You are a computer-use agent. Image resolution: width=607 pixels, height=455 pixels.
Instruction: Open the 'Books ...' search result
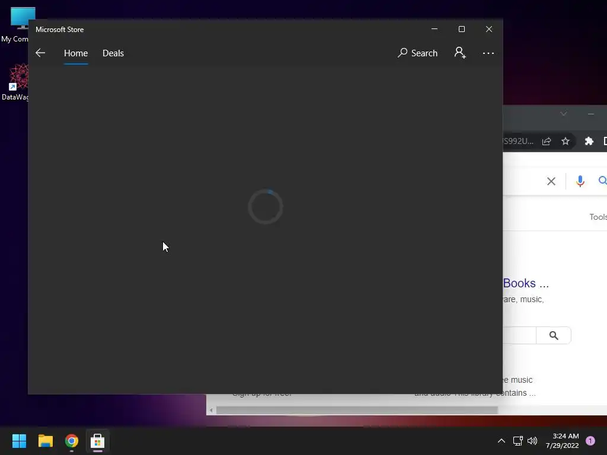click(526, 283)
